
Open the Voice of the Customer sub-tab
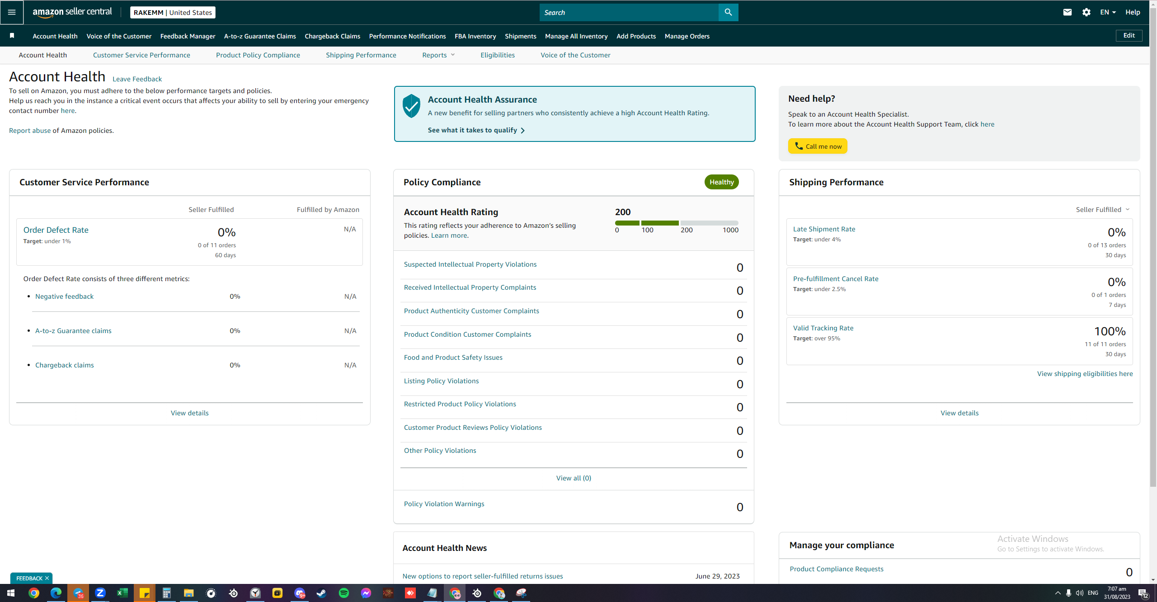coord(575,55)
